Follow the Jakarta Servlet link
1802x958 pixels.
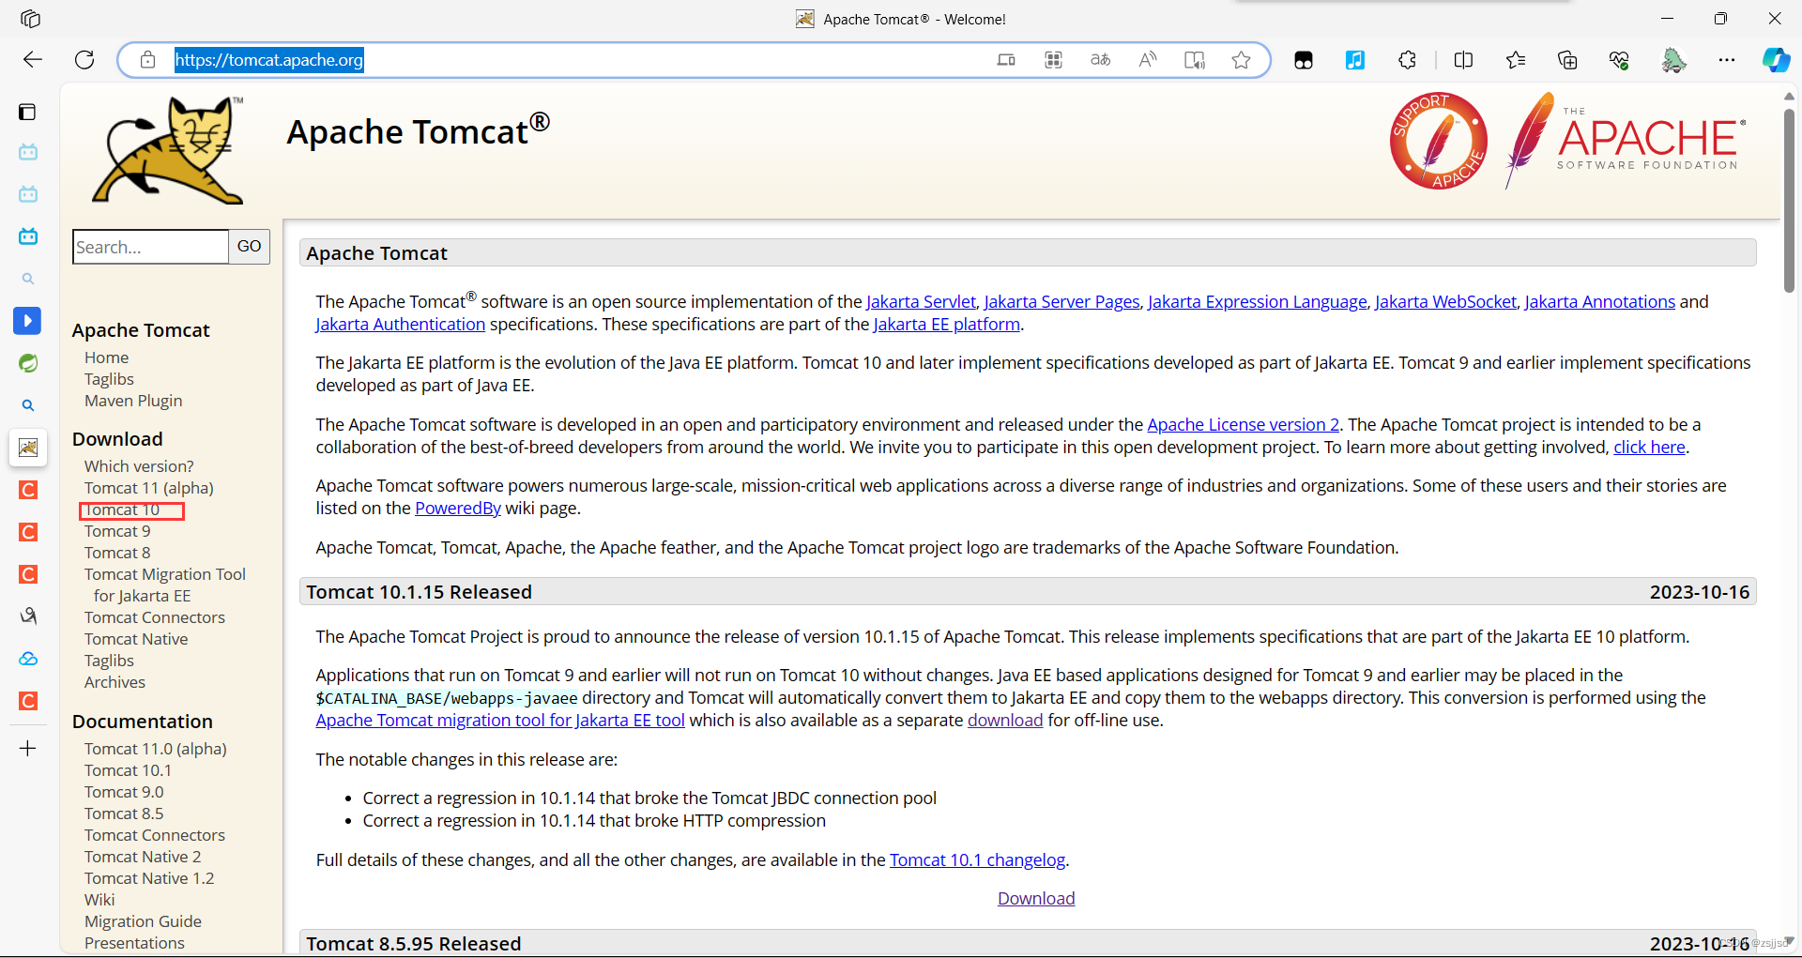click(x=921, y=301)
